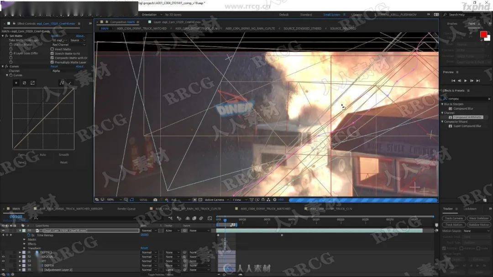Jump to first frame in Preview panel
The height and width of the screenshot is (277, 493).
tap(453, 81)
